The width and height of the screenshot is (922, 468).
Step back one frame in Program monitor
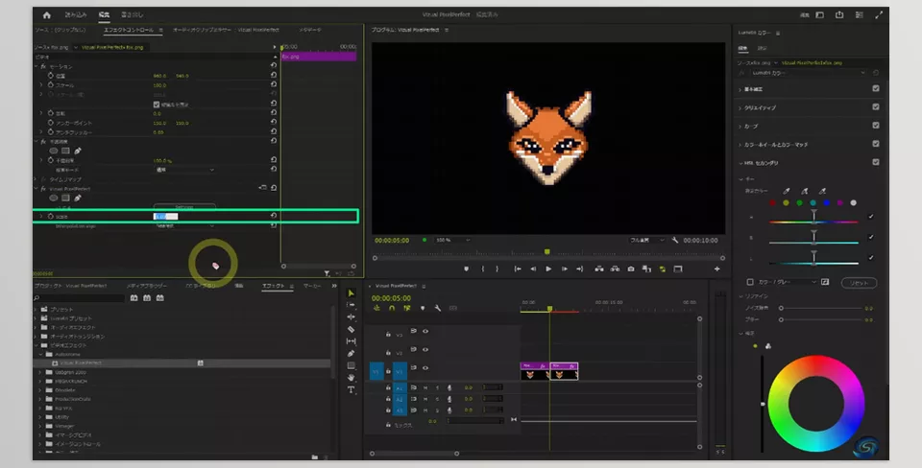pos(533,269)
